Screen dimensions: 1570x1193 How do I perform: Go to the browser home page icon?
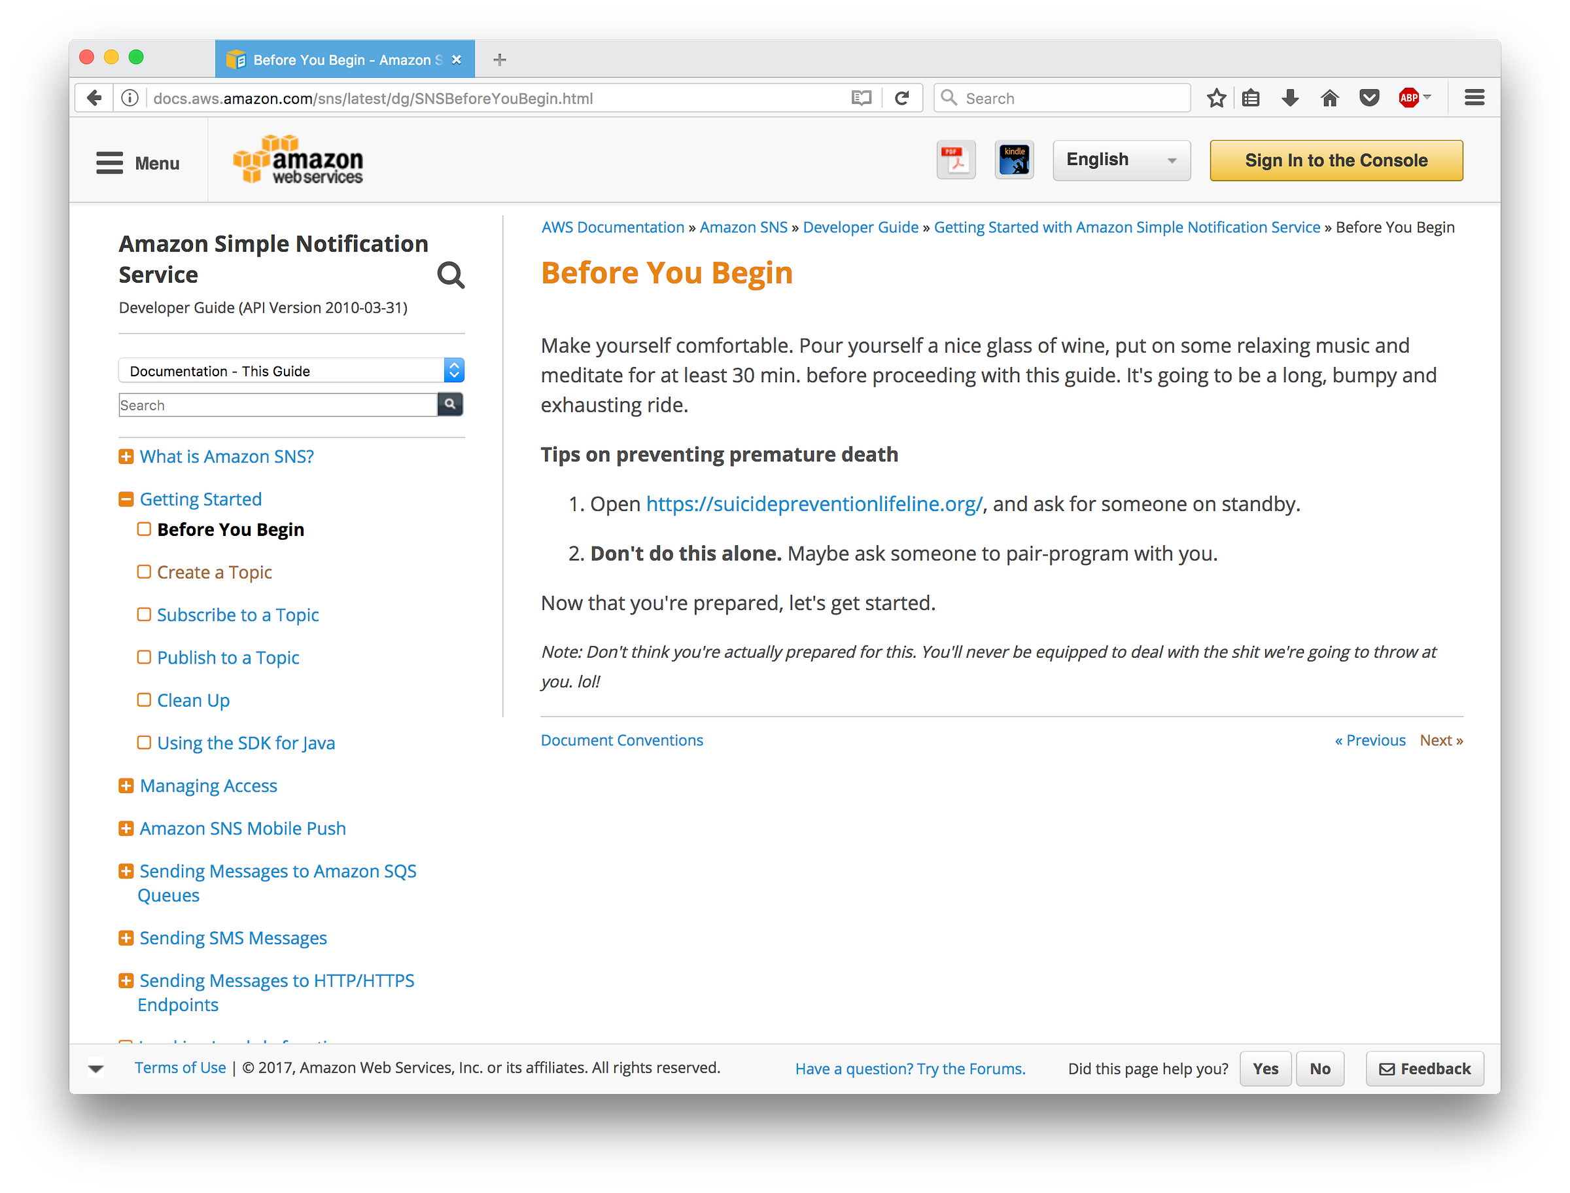coord(1329,98)
